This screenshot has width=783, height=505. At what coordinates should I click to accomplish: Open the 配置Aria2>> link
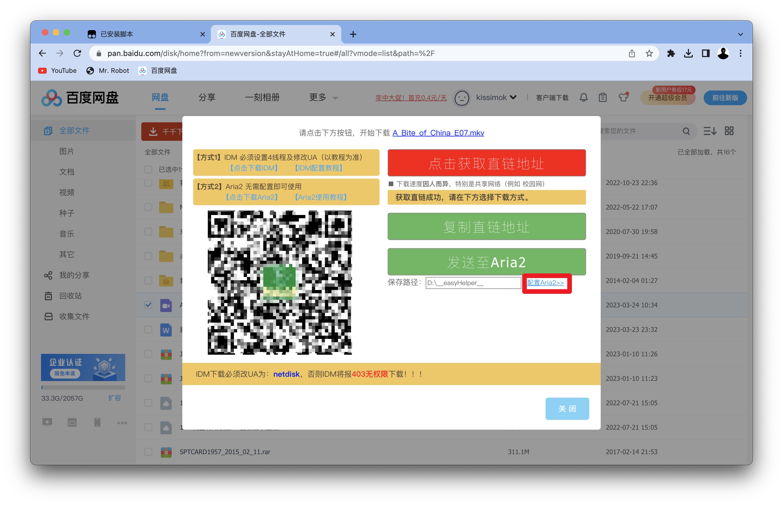[545, 282]
